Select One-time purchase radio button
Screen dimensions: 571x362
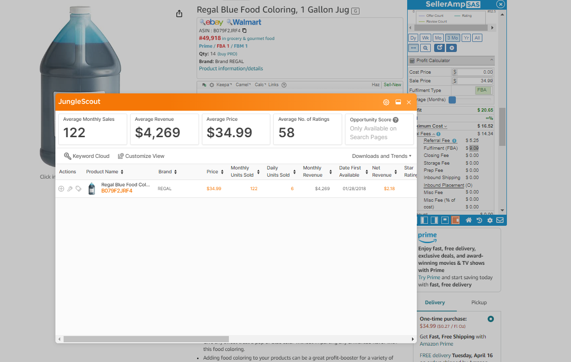(x=491, y=319)
